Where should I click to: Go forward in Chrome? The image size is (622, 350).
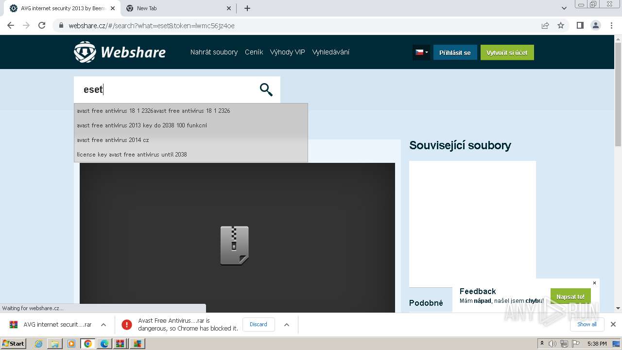(x=26, y=25)
